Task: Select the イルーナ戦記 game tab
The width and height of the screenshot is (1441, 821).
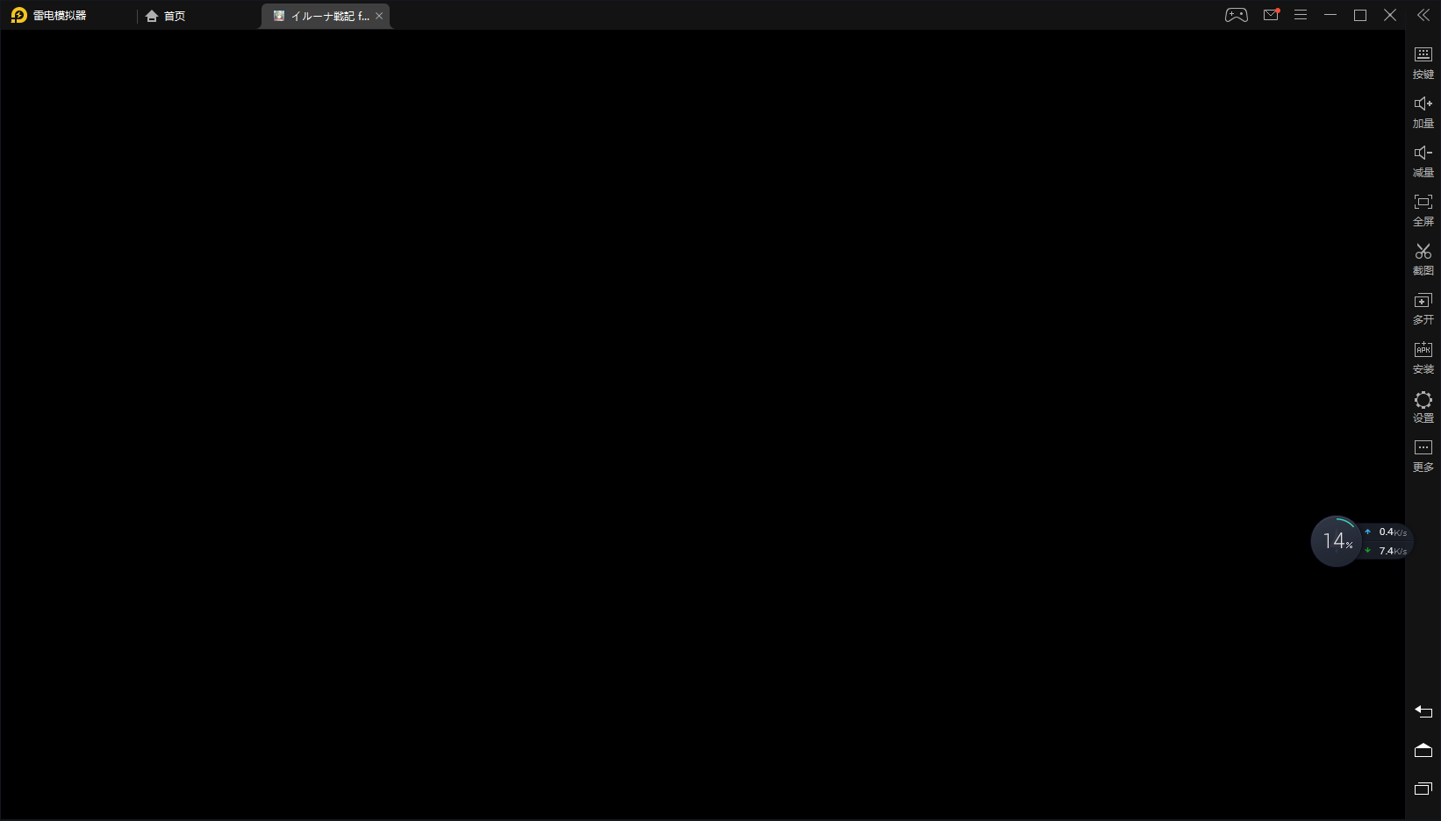Action: point(321,16)
